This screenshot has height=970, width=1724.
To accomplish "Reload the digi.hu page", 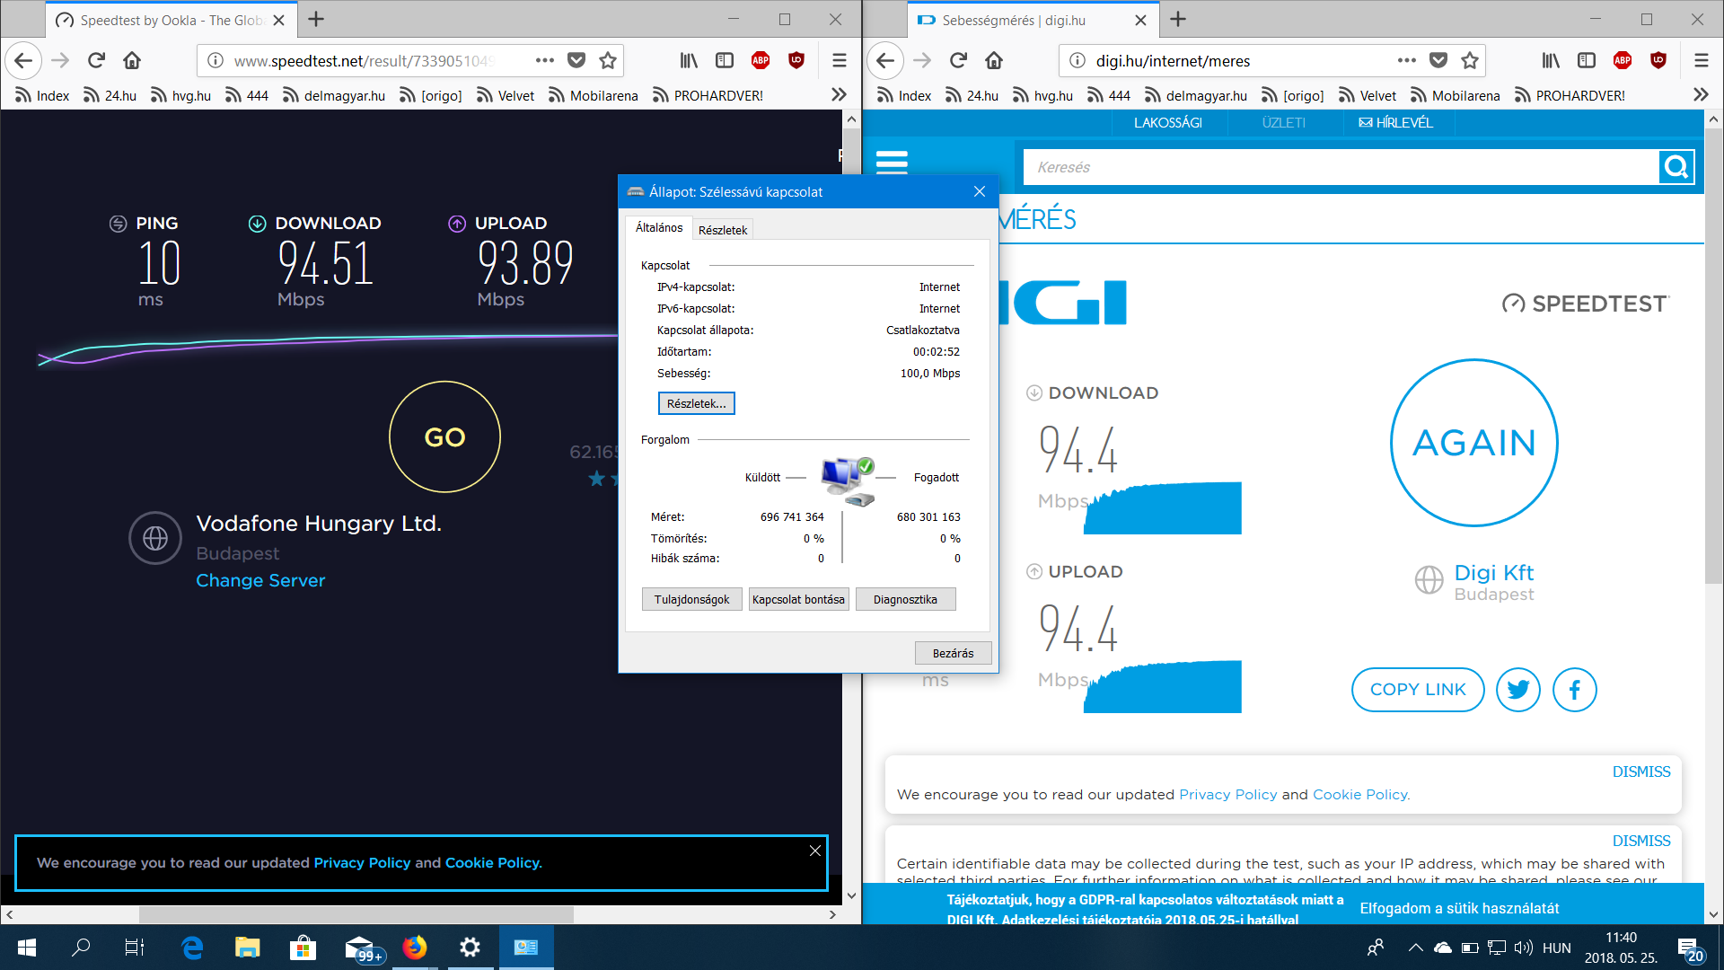I will tap(958, 60).
